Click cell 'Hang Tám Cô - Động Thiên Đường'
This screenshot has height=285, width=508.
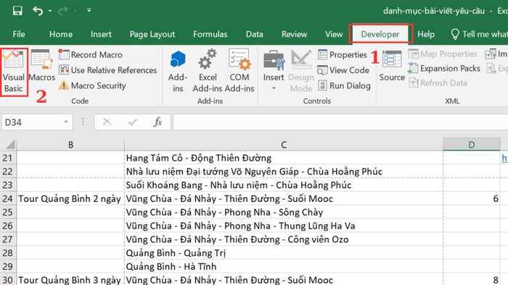284,158
